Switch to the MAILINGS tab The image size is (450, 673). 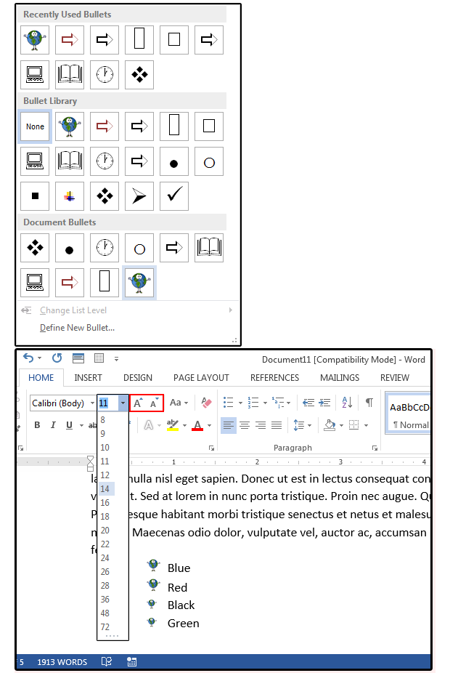pos(340,378)
